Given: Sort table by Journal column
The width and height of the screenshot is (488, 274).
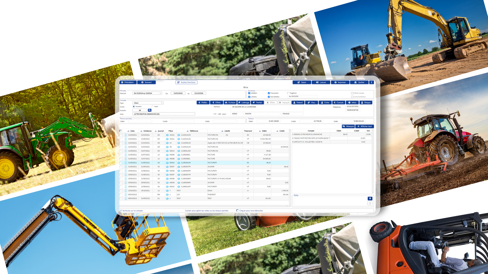Looking at the screenshot, I should pos(159,131).
